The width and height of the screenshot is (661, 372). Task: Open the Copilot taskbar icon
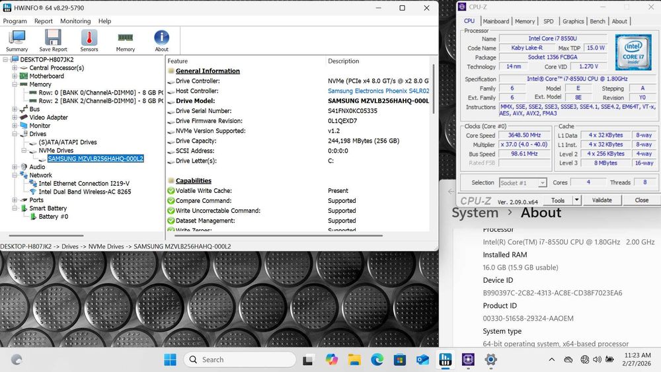[332, 360]
